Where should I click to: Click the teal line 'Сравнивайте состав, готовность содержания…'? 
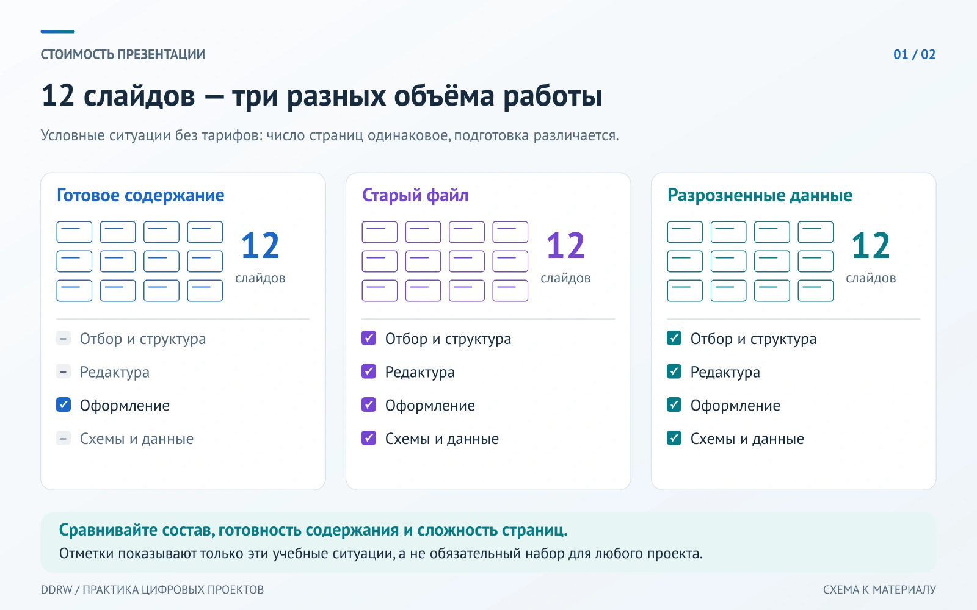313,530
